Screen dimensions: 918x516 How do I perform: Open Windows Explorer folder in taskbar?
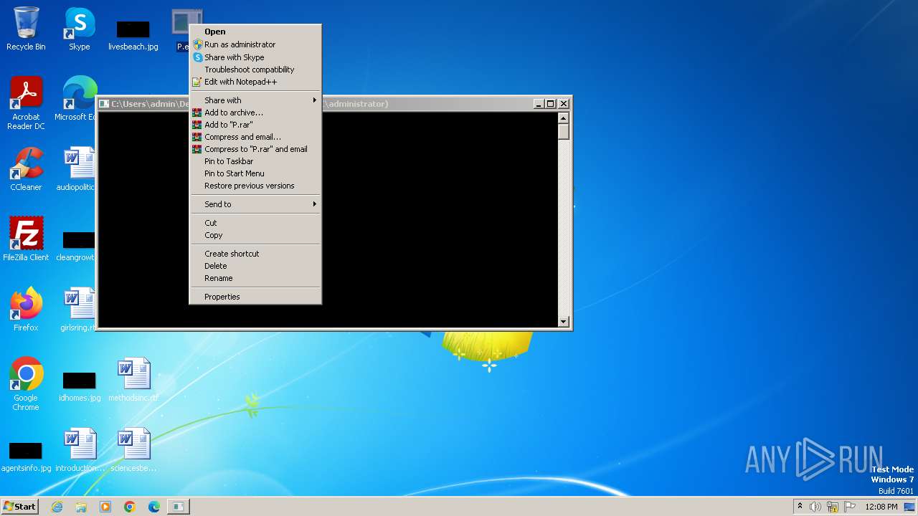pyautogui.click(x=81, y=507)
